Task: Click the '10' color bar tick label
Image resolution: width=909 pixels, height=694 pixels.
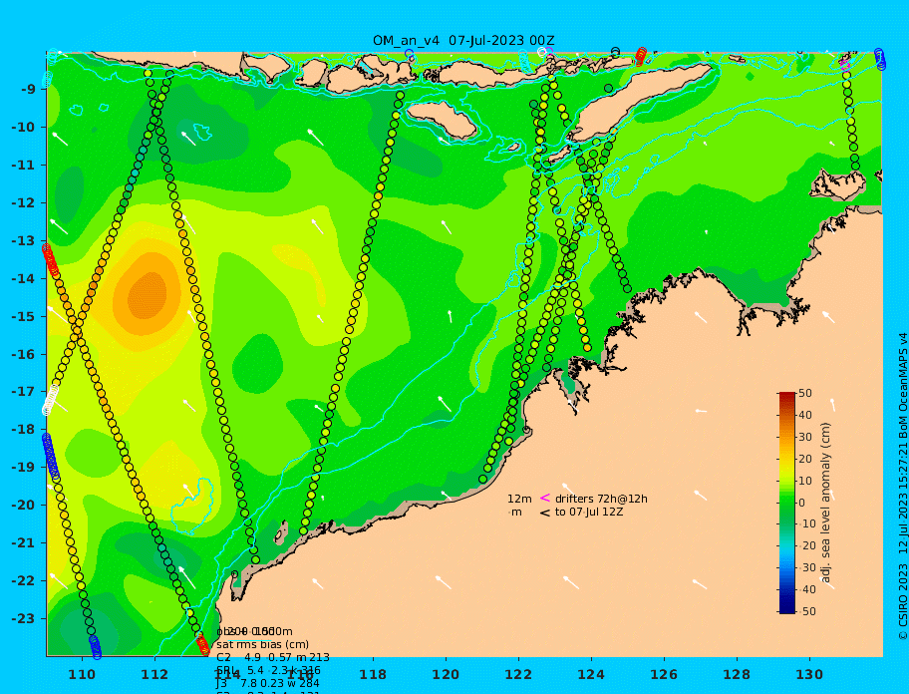Action: [805, 482]
